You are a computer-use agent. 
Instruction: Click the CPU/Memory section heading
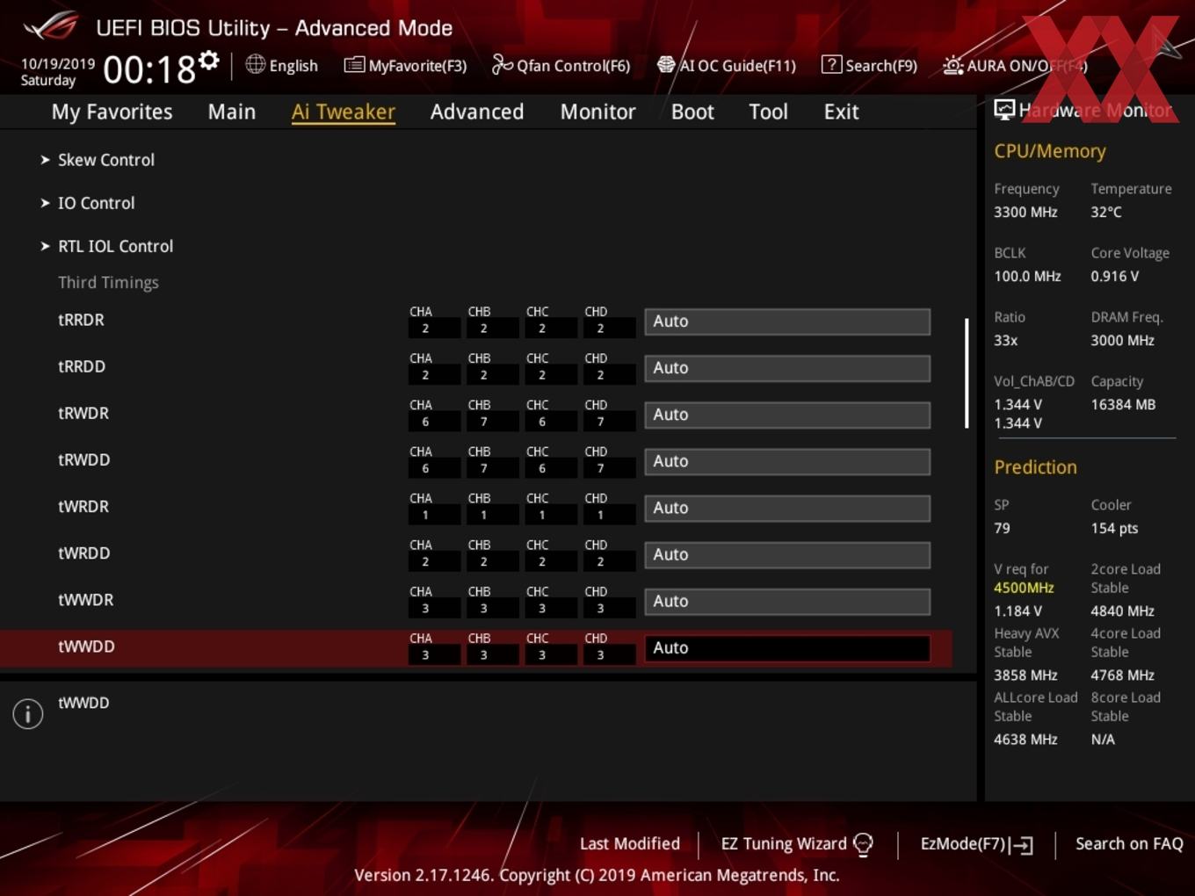pos(1050,151)
